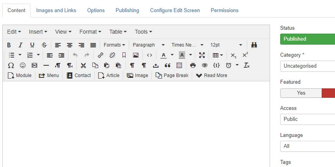This screenshot has height=167, width=335.
Task: Click the insert link chain icon
Action: 101,55
